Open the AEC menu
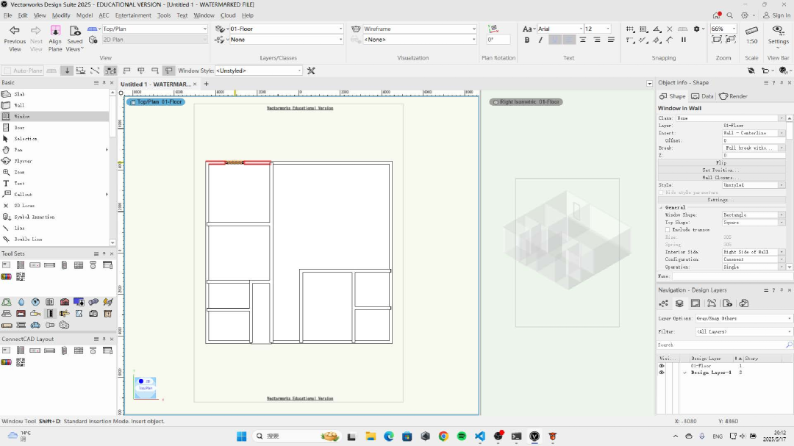This screenshot has width=794, height=446. [x=104, y=15]
